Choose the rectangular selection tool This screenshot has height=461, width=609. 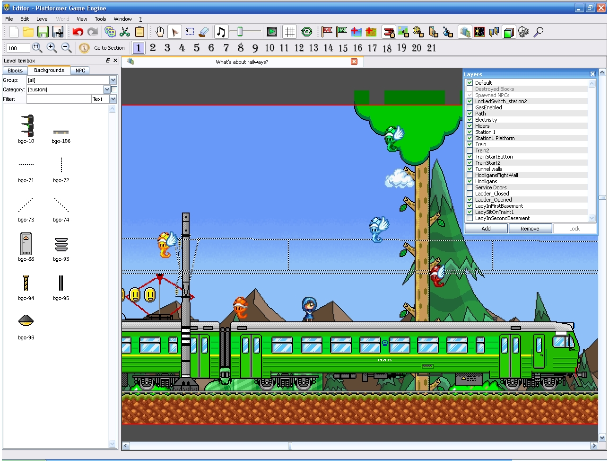190,32
